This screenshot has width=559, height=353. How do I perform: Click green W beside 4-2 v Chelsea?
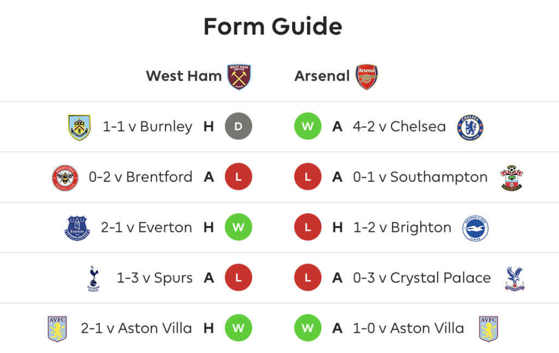point(308,126)
